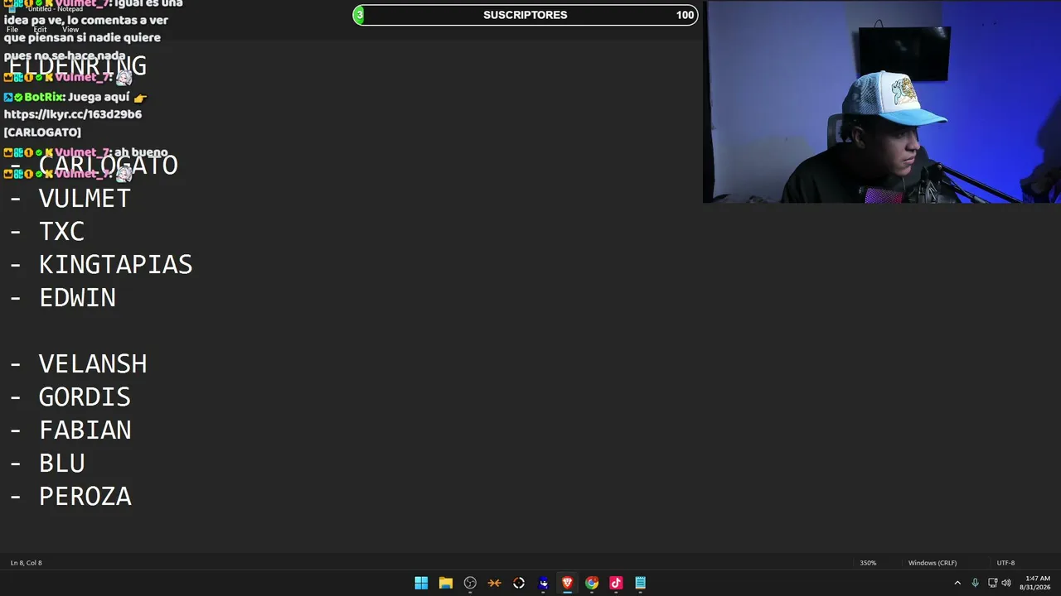Place cursor on the VULMET line
The image size is (1061, 596).
[85, 199]
